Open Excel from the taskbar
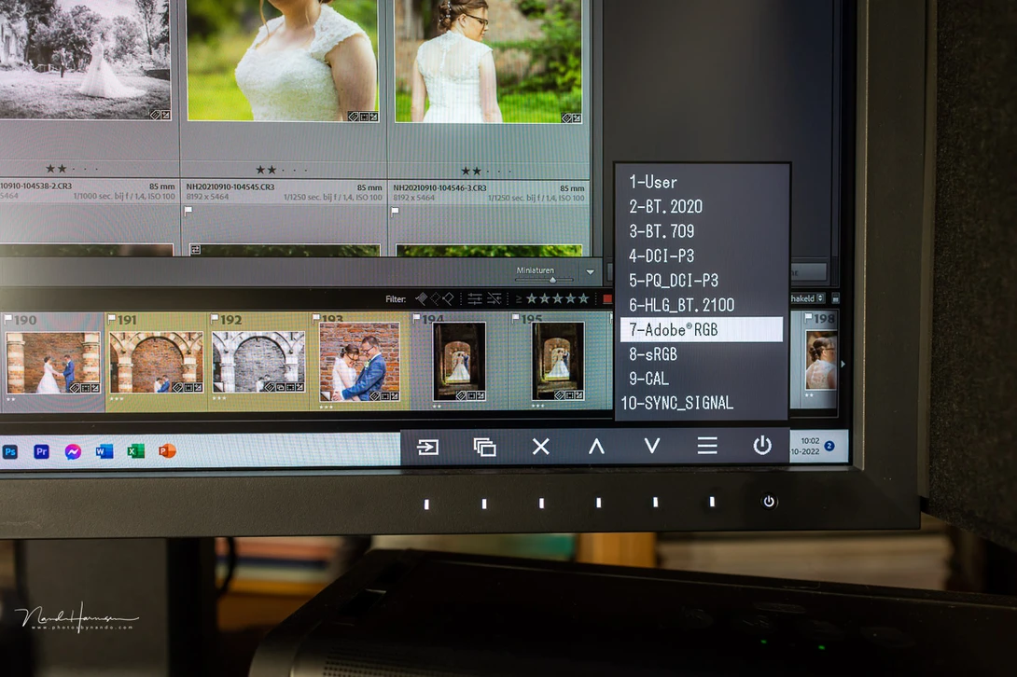The width and height of the screenshot is (1017, 677). pyautogui.click(x=135, y=451)
